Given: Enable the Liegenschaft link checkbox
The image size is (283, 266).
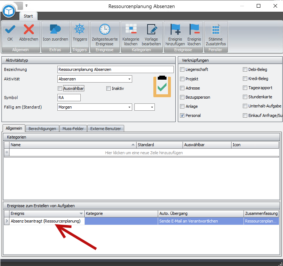Looking at the screenshot, I should [182, 69].
